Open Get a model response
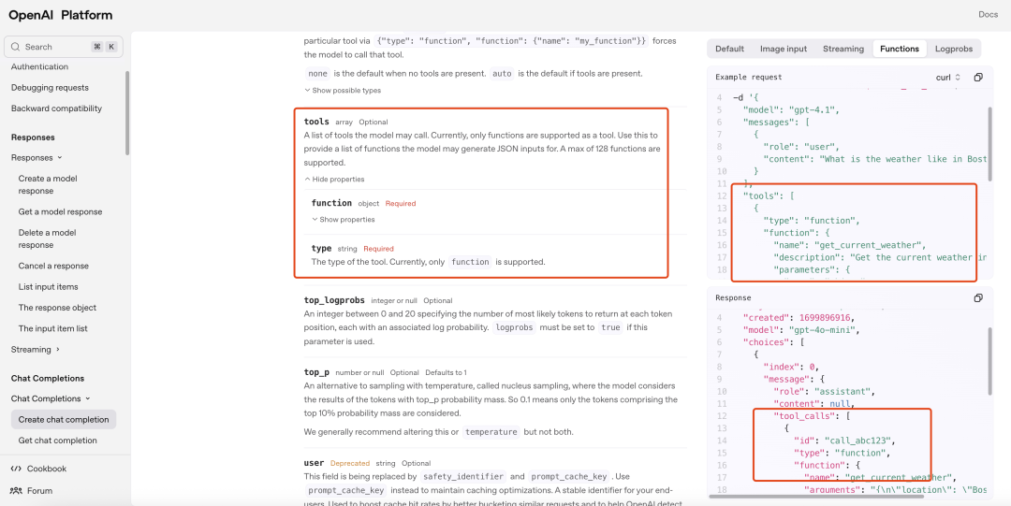This screenshot has width=1011, height=506. click(60, 211)
